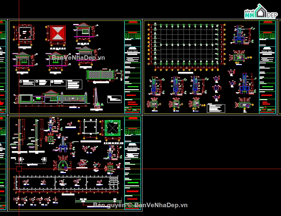Select the long gate and fence elevation
The width and height of the screenshot is (281, 216).
(51, 97)
